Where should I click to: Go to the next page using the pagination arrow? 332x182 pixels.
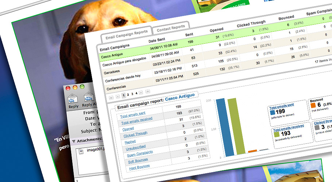tap(141, 92)
